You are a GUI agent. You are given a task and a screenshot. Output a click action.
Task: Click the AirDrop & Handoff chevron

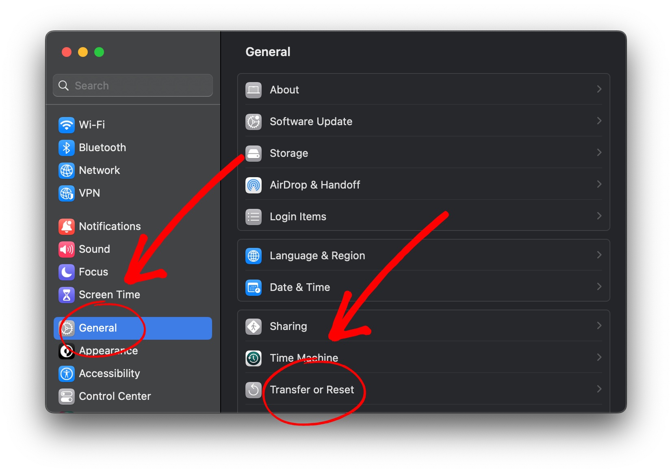point(599,184)
